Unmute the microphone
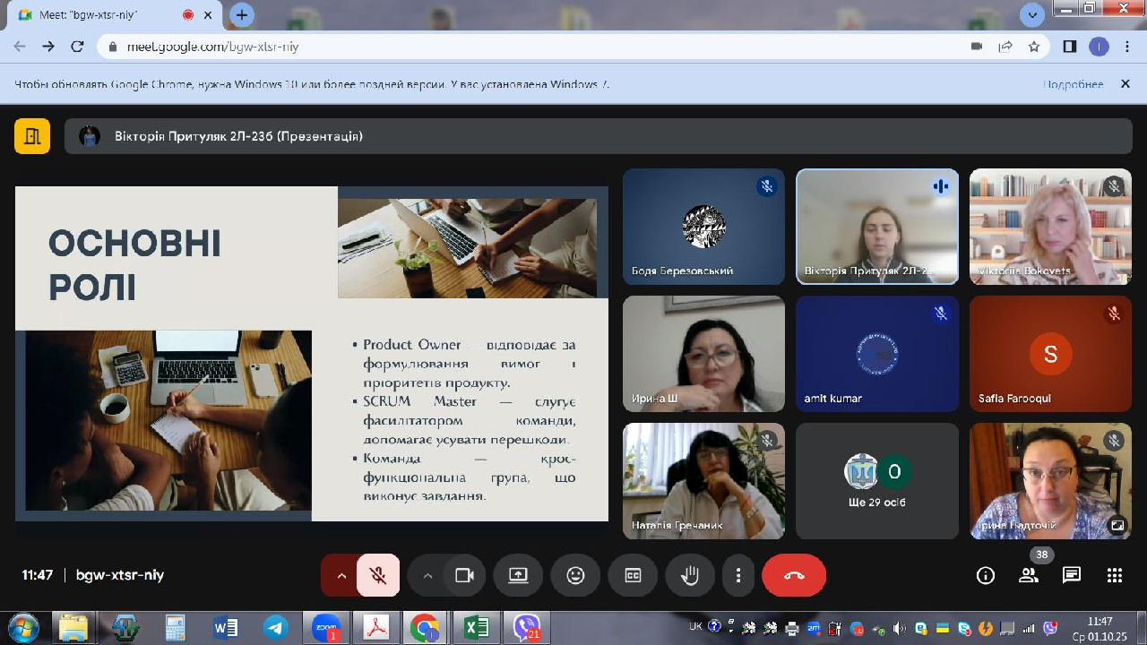This screenshot has height=645, width=1147. [378, 575]
